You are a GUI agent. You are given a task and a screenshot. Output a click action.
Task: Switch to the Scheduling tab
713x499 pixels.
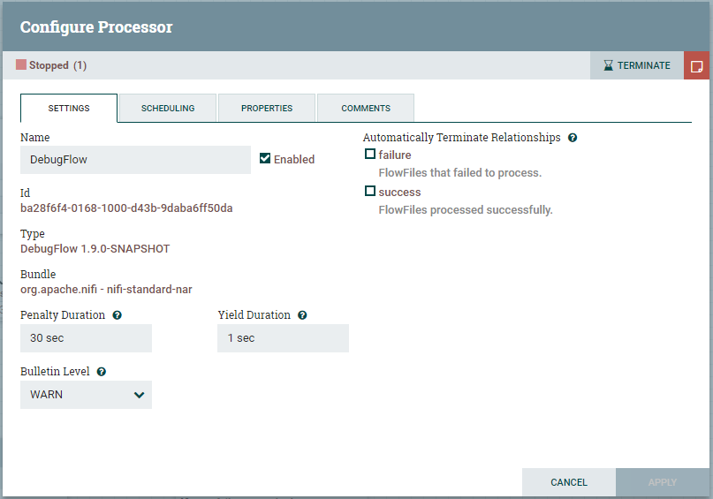click(168, 108)
